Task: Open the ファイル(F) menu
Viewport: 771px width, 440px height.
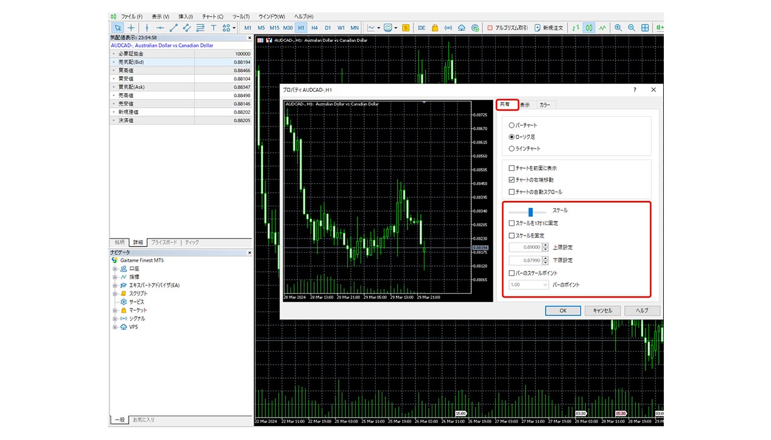Action: [132, 16]
